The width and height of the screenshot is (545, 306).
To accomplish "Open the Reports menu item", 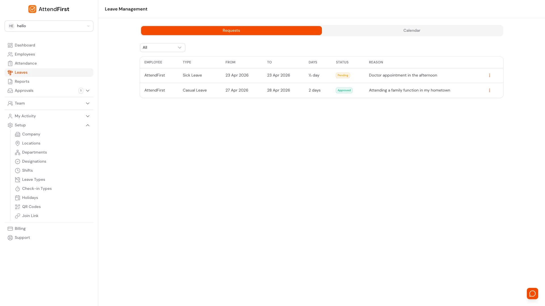I will point(49,82).
